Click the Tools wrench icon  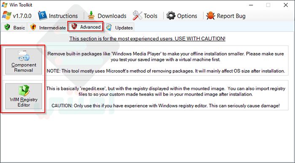coord(137,16)
